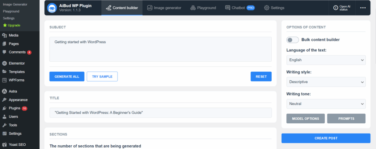Click the Comments bubble sidebar icon
Image resolution: width=376 pixels, height=149 pixels.
[4, 52]
